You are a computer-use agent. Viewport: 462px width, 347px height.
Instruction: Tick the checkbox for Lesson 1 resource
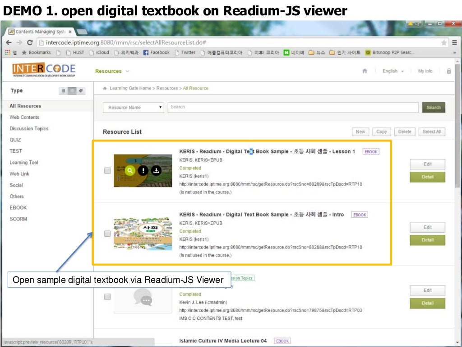pos(107,170)
